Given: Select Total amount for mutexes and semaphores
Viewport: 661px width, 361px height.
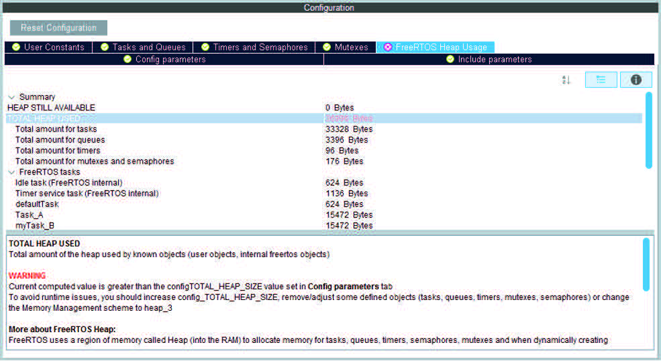Looking at the screenshot, I should 324,161.
